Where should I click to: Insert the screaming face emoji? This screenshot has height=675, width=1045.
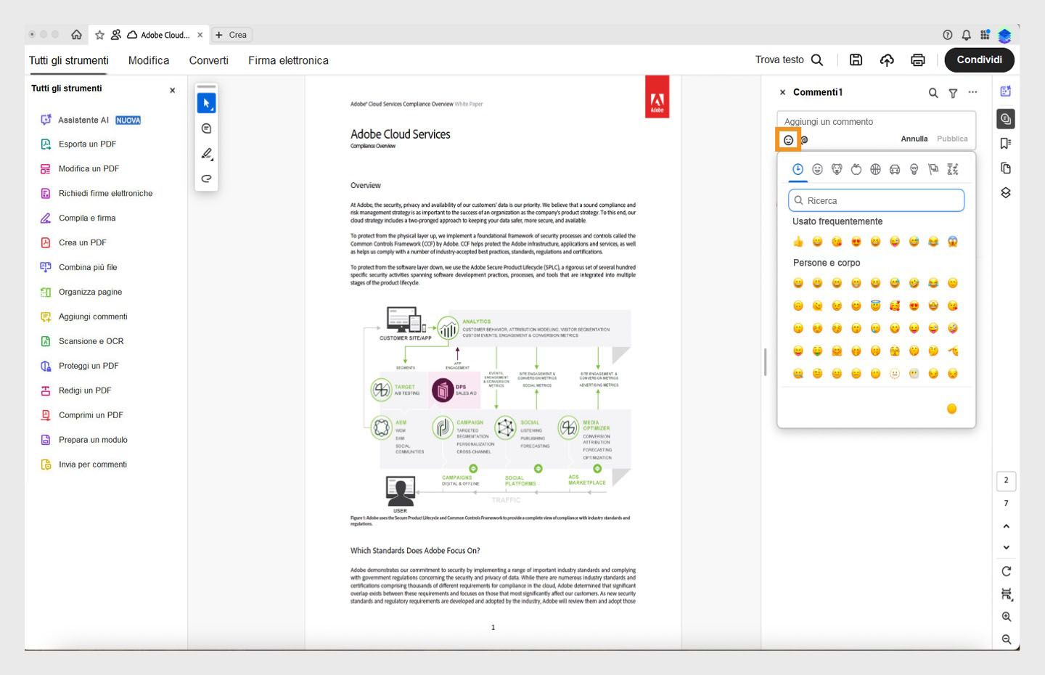pyautogui.click(x=953, y=242)
